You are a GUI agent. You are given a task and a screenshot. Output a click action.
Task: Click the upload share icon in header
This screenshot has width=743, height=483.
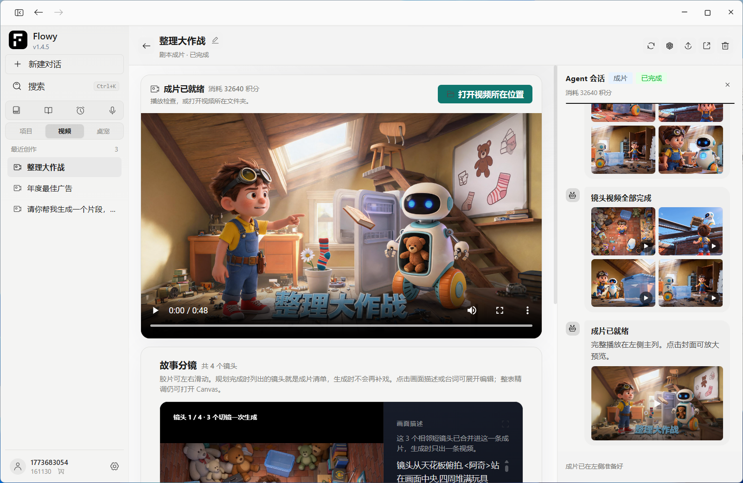click(x=688, y=46)
